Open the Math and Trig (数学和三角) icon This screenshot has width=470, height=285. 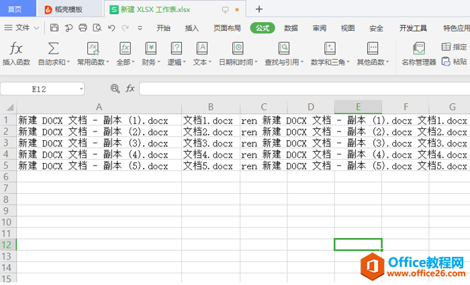coord(330,48)
